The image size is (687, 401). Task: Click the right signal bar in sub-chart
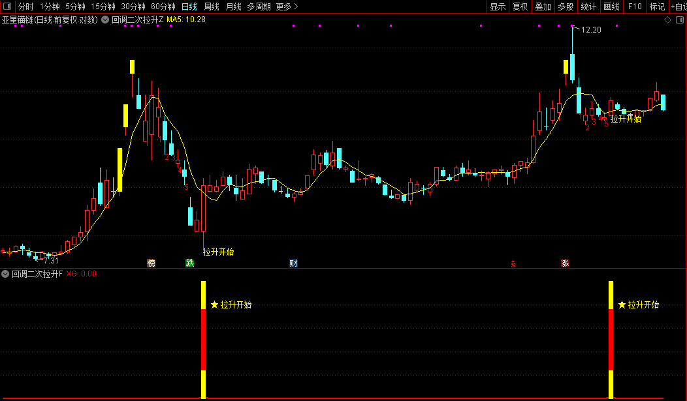(611, 340)
